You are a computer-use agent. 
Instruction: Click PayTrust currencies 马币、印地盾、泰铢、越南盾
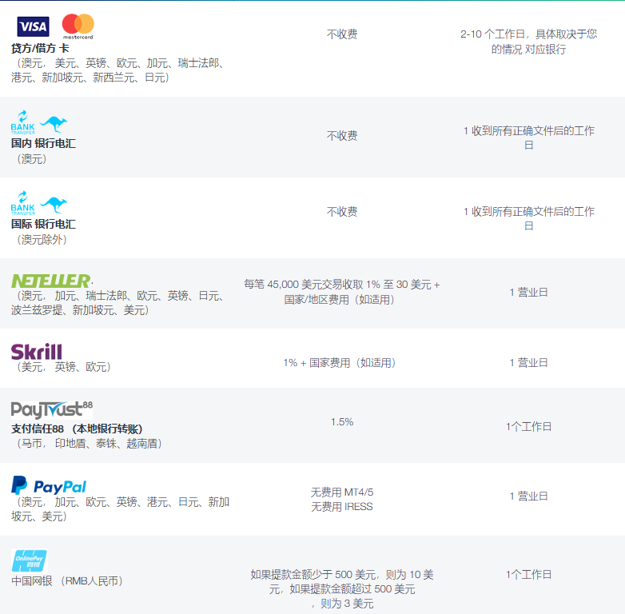[89, 444]
